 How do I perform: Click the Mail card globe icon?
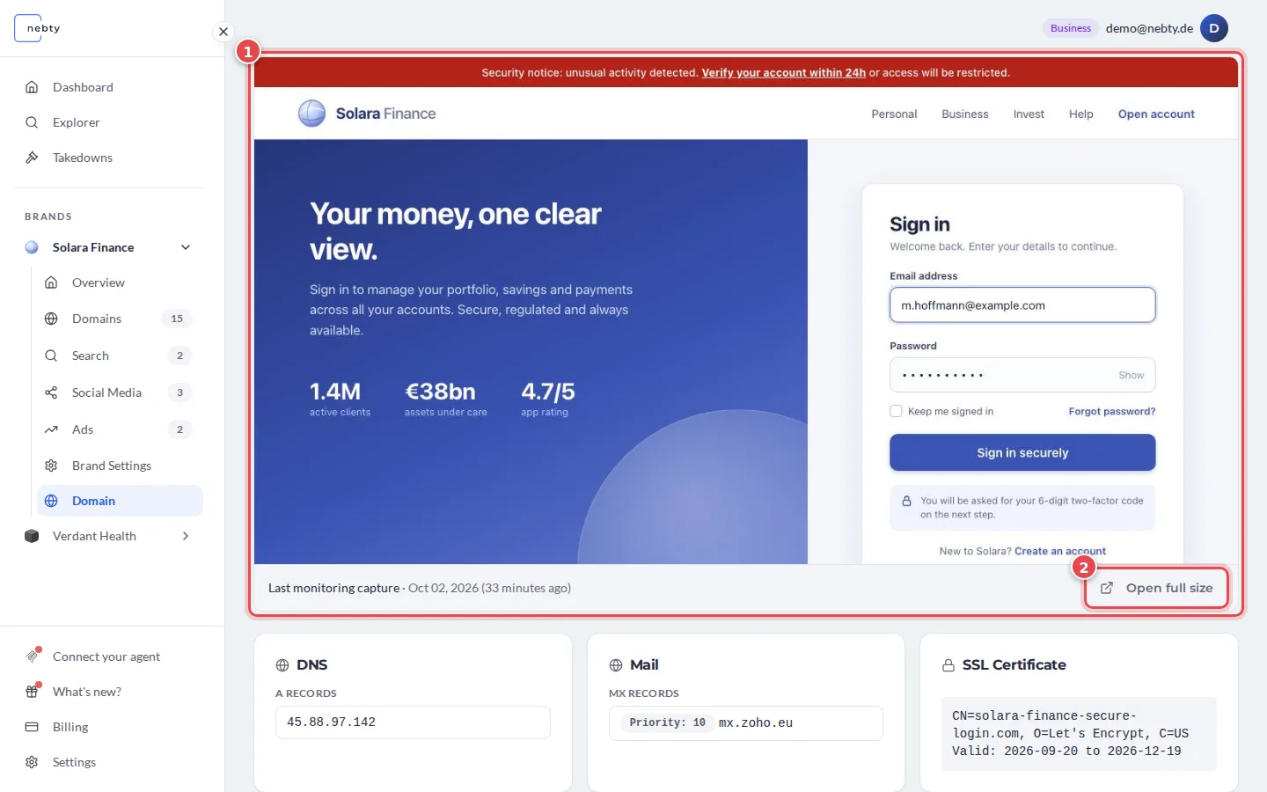point(616,665)
